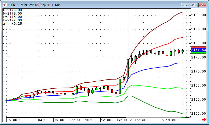Click the O=2176.00 open value
Screen dimensions: 209x125
pyautogui.click(x=12, y=10)
